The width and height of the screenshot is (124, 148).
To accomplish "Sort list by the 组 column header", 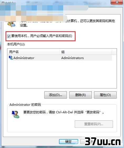I will click(86, 52).
